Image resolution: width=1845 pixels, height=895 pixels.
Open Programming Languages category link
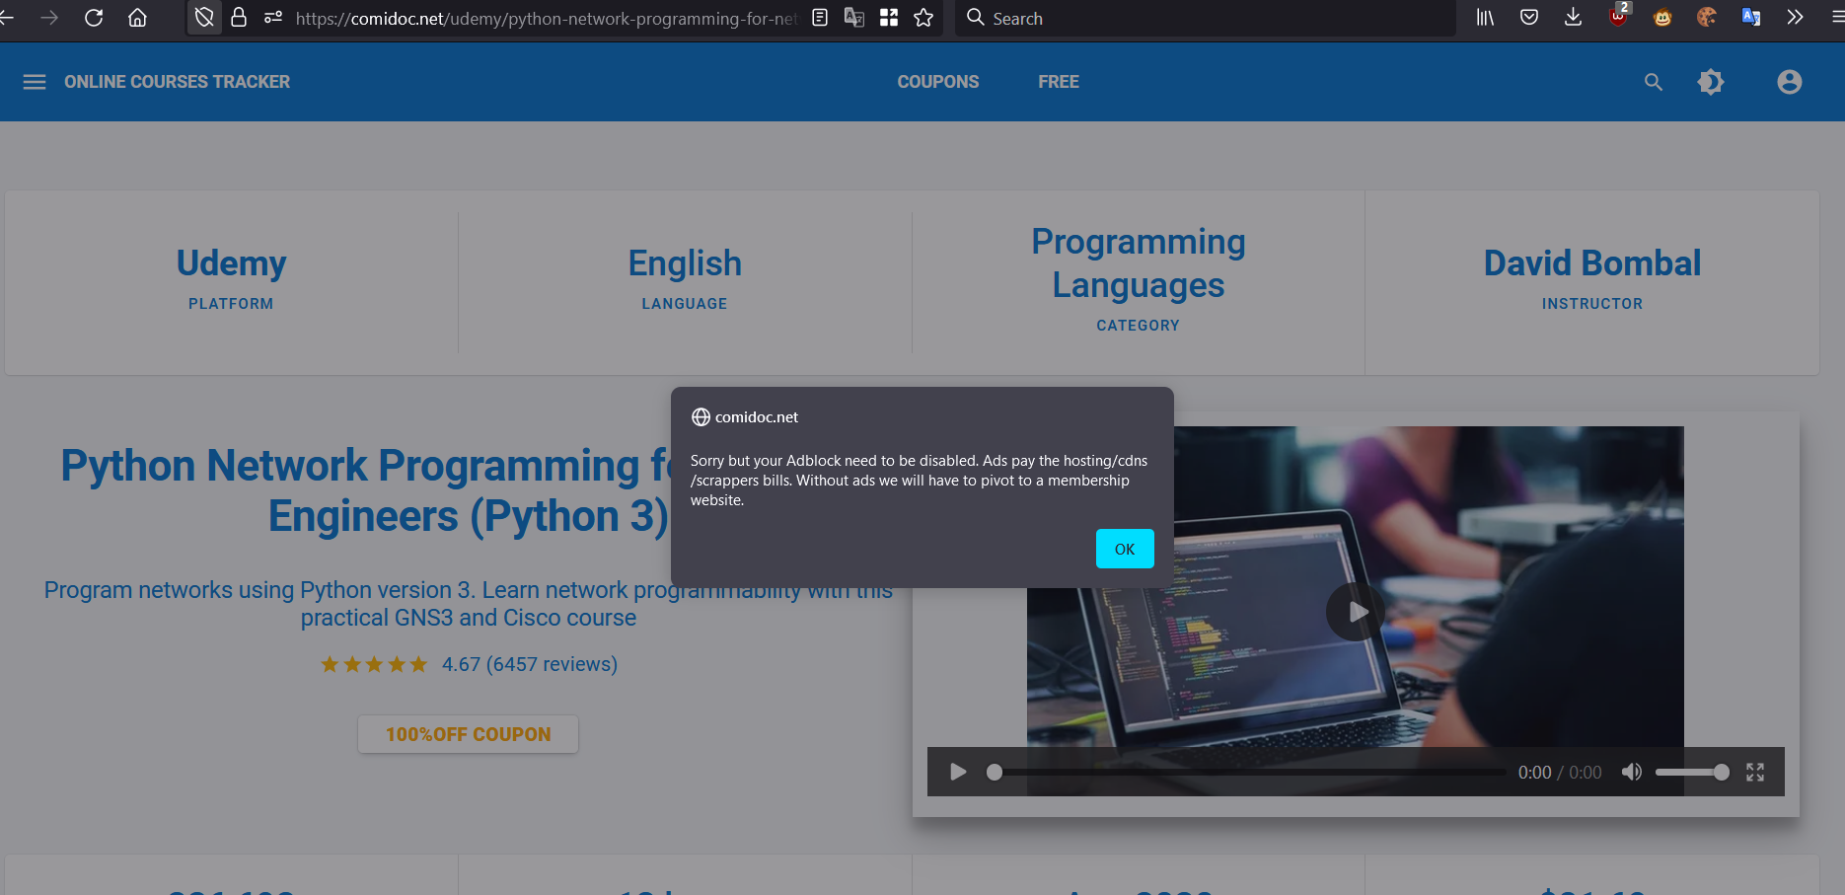pos(1139,263)
